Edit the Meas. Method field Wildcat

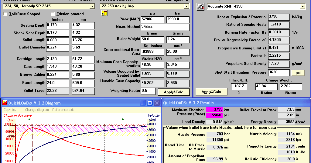point(165,27)
